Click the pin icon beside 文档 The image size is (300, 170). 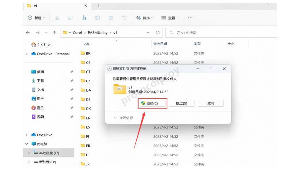coord(72,90)
